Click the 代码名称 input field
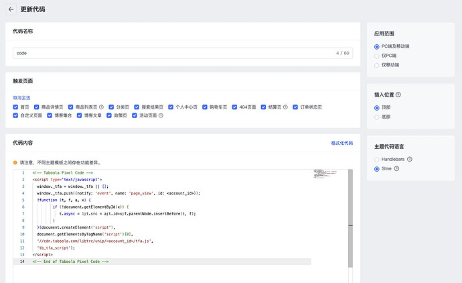The height and width of the screenshot is (283, 462). click(174, 52)
